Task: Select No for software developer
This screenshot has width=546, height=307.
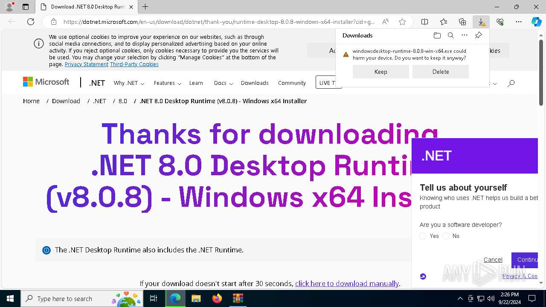Action: [x=446, y=236]
